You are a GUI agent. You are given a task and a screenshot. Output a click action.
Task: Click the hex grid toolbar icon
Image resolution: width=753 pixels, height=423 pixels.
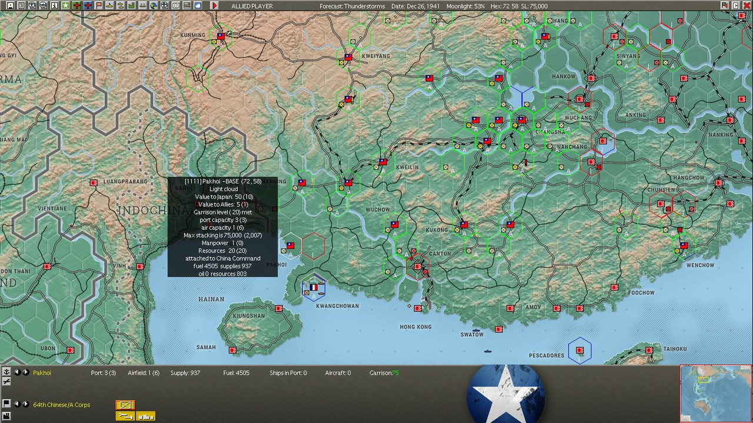(x=164, y=6)
